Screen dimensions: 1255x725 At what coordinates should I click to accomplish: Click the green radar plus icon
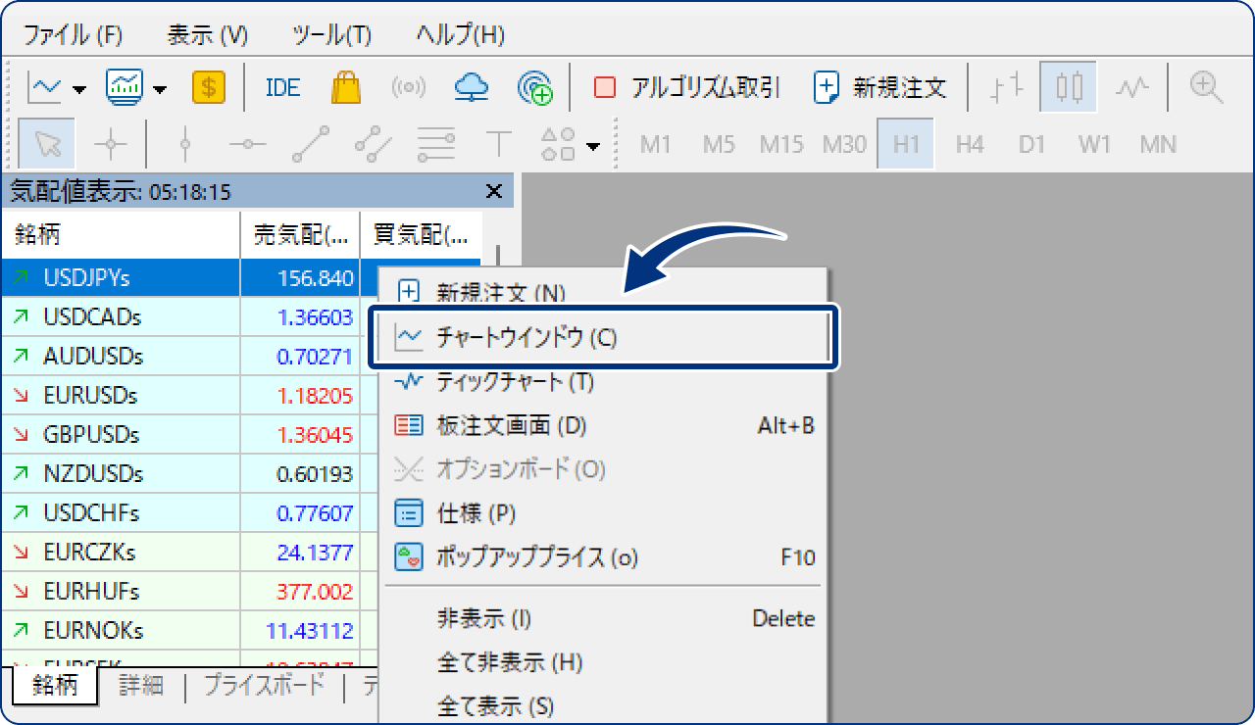(x=535, y=88)
